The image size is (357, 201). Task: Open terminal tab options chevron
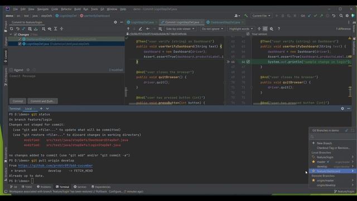click(x=47, y=109)
